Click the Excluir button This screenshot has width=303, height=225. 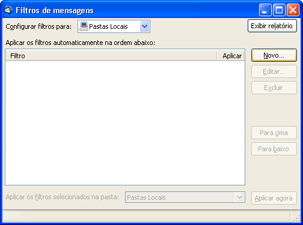pos(274,88)
